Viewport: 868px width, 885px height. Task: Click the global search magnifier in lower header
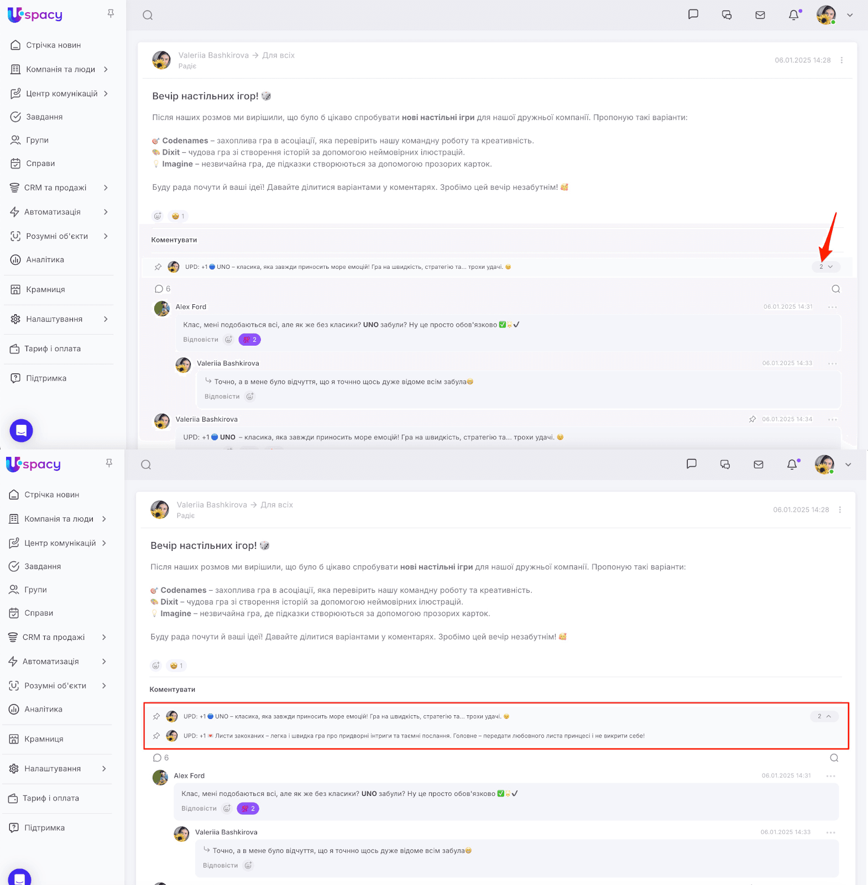point(146,465)
